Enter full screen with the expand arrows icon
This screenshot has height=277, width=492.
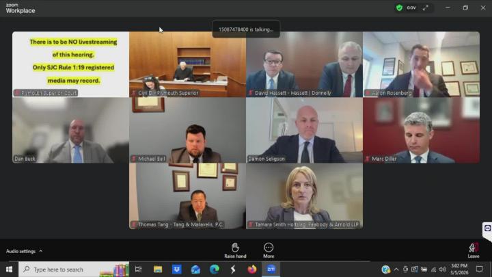[x=426, y=8]
